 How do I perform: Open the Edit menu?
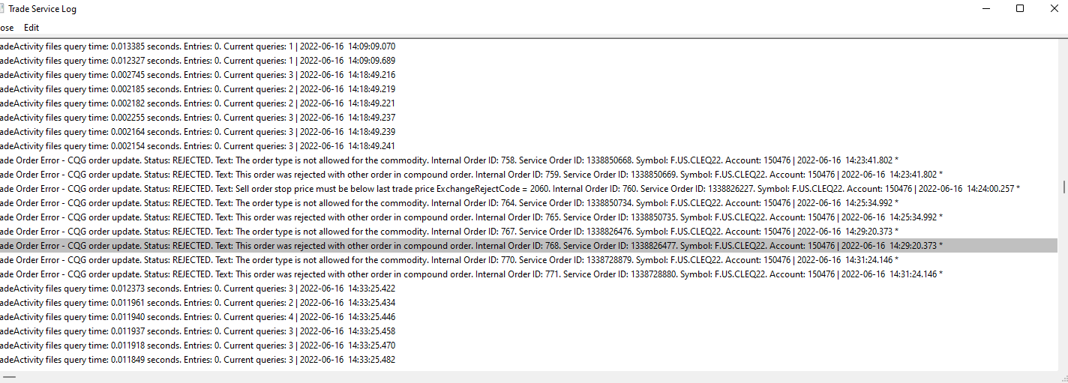pyautogui.click(x=31, y=28)
